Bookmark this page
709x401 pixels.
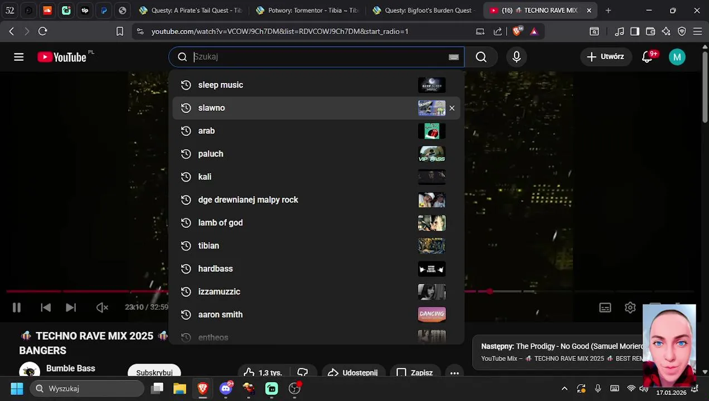coord(120,32)
